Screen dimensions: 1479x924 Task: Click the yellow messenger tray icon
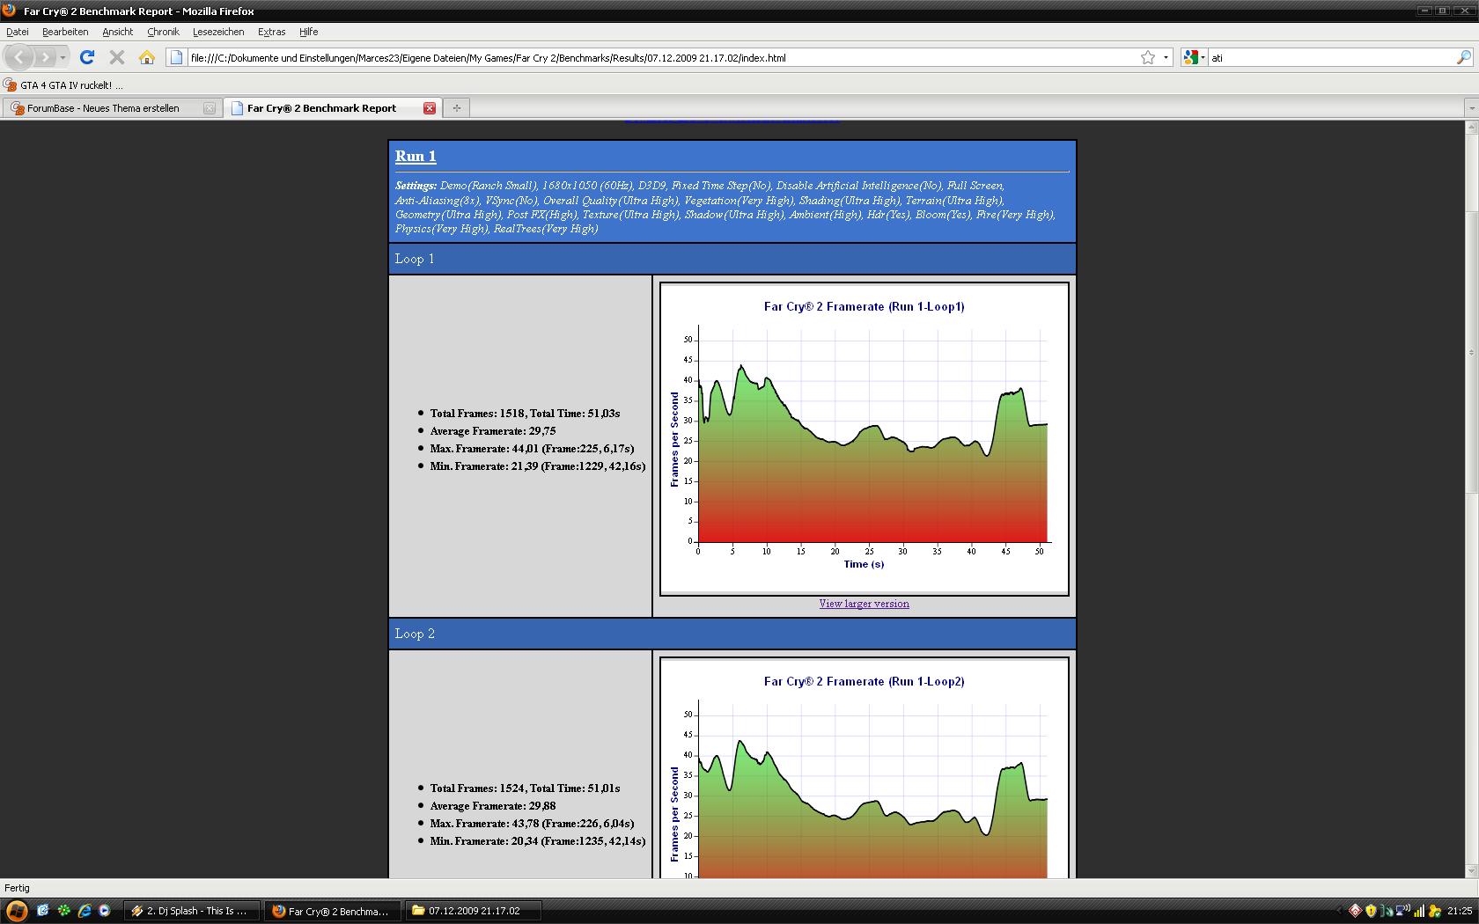(1435, 911)
